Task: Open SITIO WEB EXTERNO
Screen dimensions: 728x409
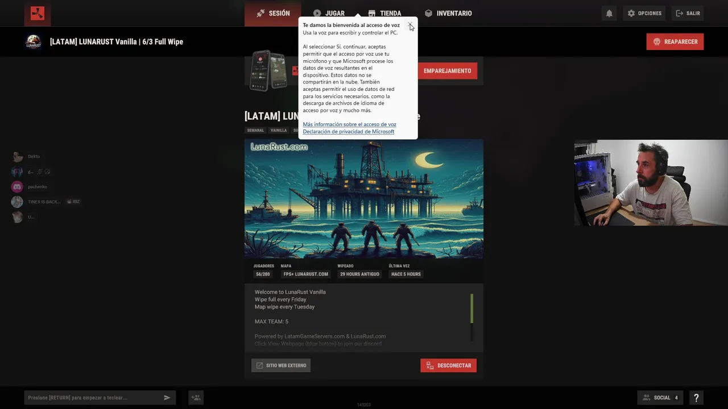Action: point(281,365)
